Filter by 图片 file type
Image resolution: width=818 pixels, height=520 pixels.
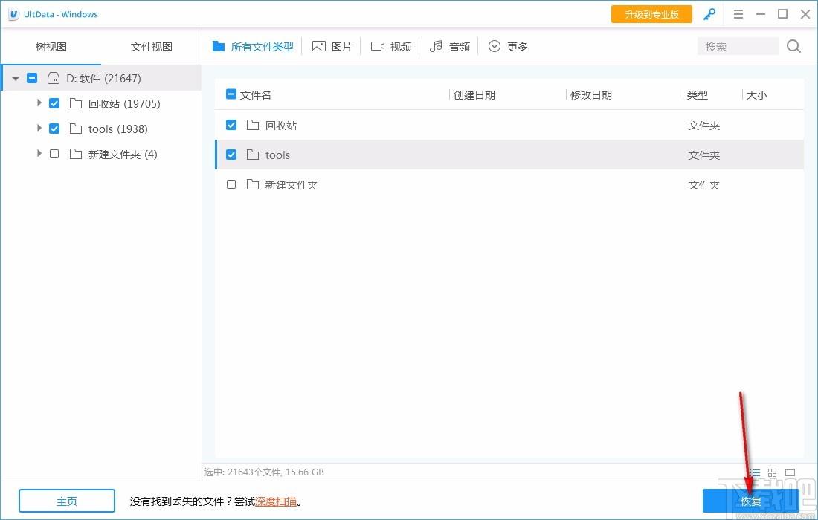click(332, 47)
